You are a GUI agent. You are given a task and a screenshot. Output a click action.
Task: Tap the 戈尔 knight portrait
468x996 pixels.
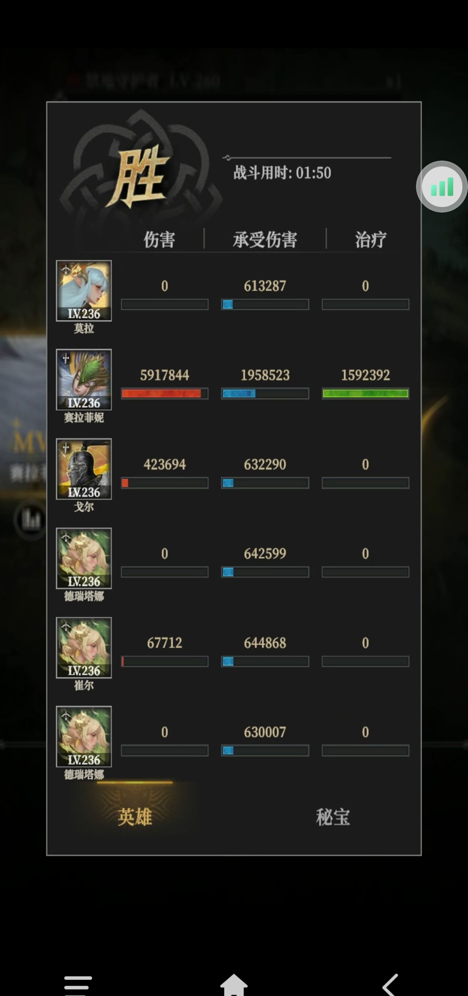click(x=84, y=469)
